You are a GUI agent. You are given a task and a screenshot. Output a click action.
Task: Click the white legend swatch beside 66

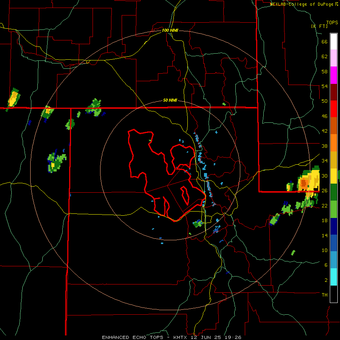click(334, 42)
